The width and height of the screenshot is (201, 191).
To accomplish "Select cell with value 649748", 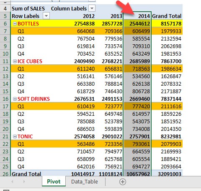I will 113,114.
